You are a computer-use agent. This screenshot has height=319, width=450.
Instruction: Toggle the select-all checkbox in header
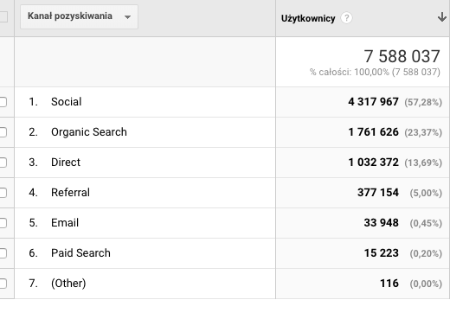(3, 16)
